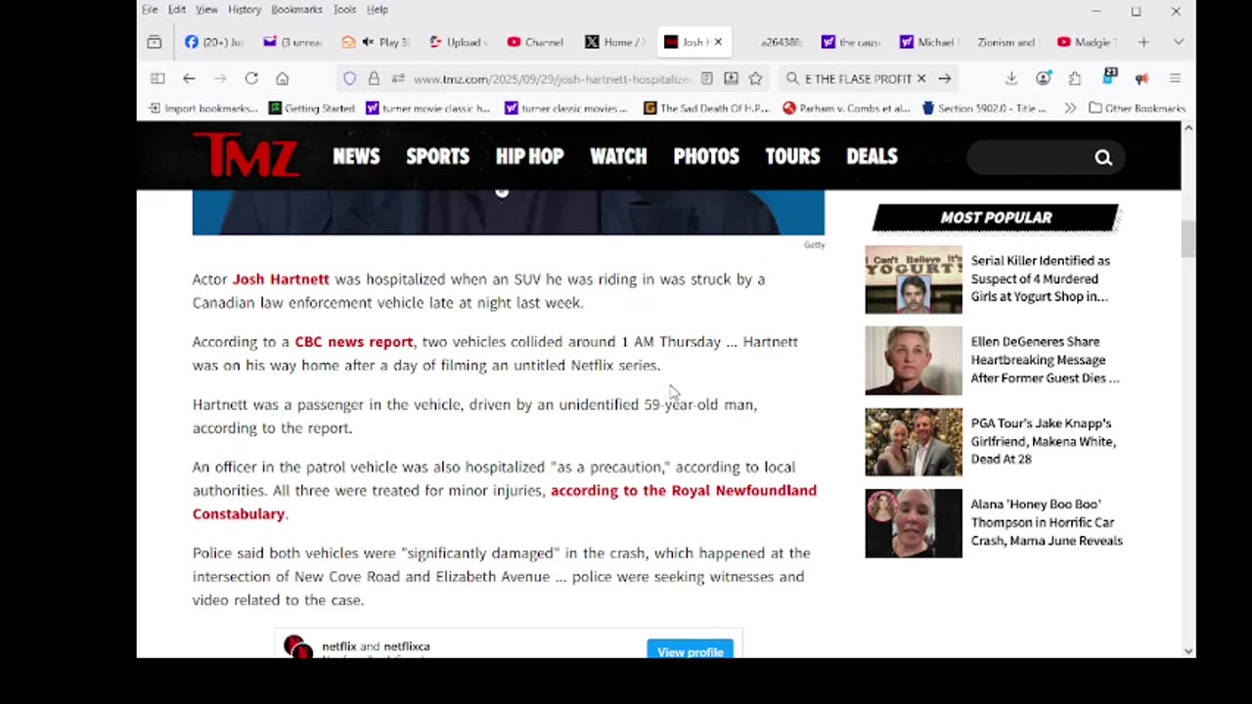Open Ellen DeGeneres Heartbreaking Message story
The height and width of the screenshot is (704, 1252).
click(x=1045, y=360)
